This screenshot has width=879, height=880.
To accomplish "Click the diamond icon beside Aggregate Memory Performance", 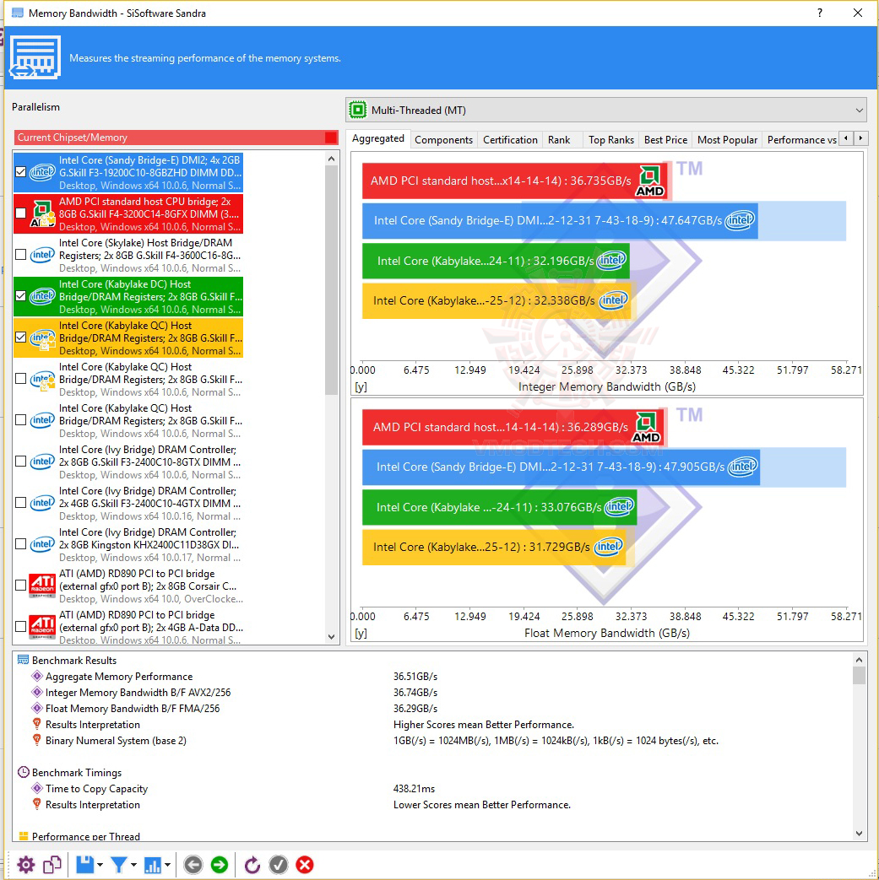I will [x=37, y=676].
